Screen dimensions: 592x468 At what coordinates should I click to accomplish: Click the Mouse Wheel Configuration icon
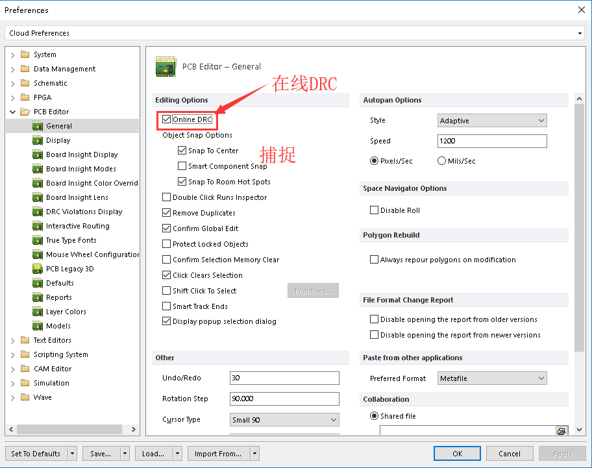(x=38, y=254)
